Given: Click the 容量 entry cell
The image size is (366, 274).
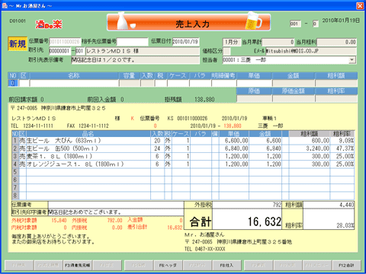Looking at the screenshot, I should tap(130, 83).
